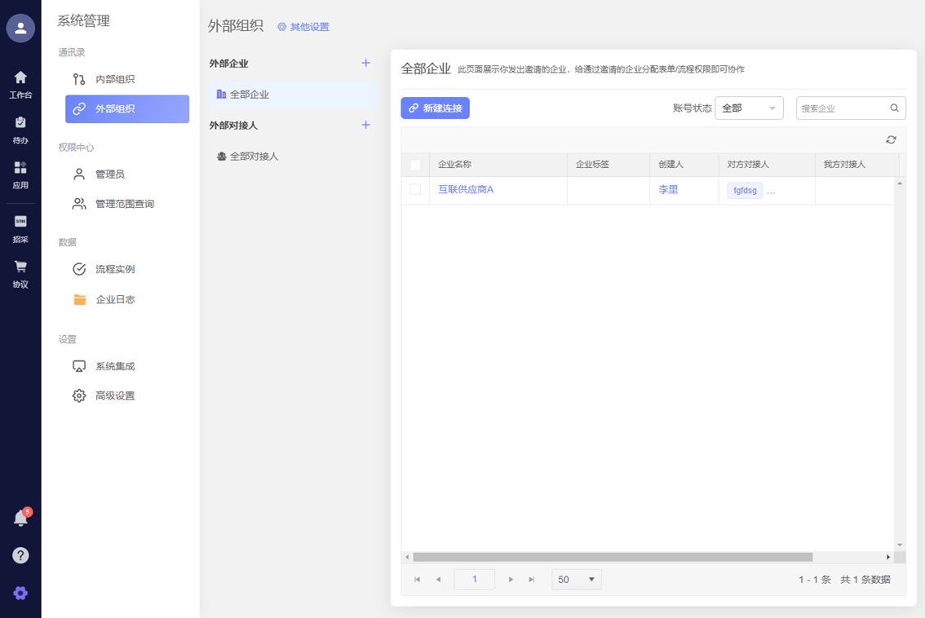Select 全部对接人 in the tree
Image resolution: width=925 pixels, height=618 pixels.
pos(254,156)
